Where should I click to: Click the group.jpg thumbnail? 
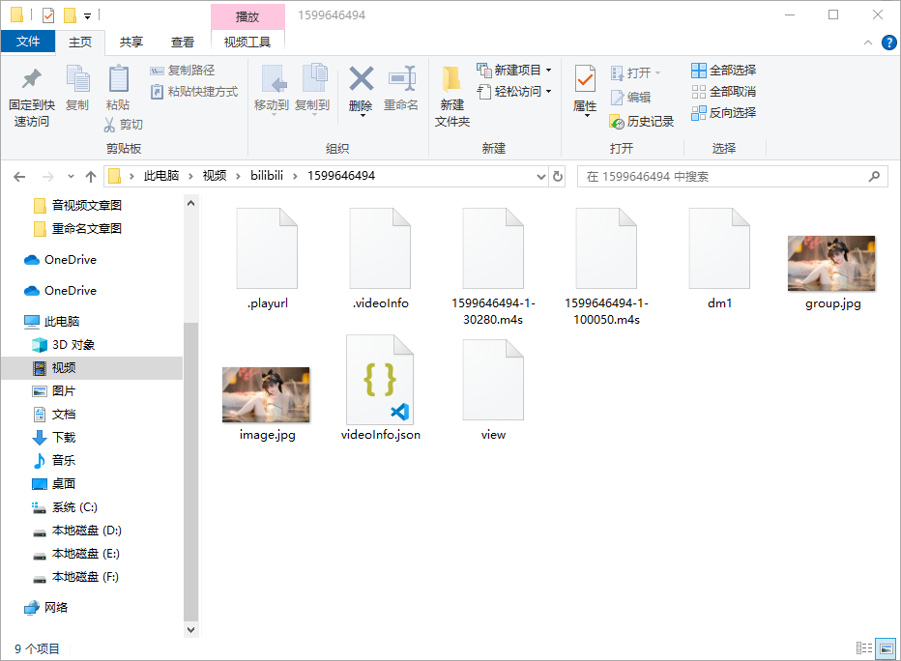[x=831, y=264]
